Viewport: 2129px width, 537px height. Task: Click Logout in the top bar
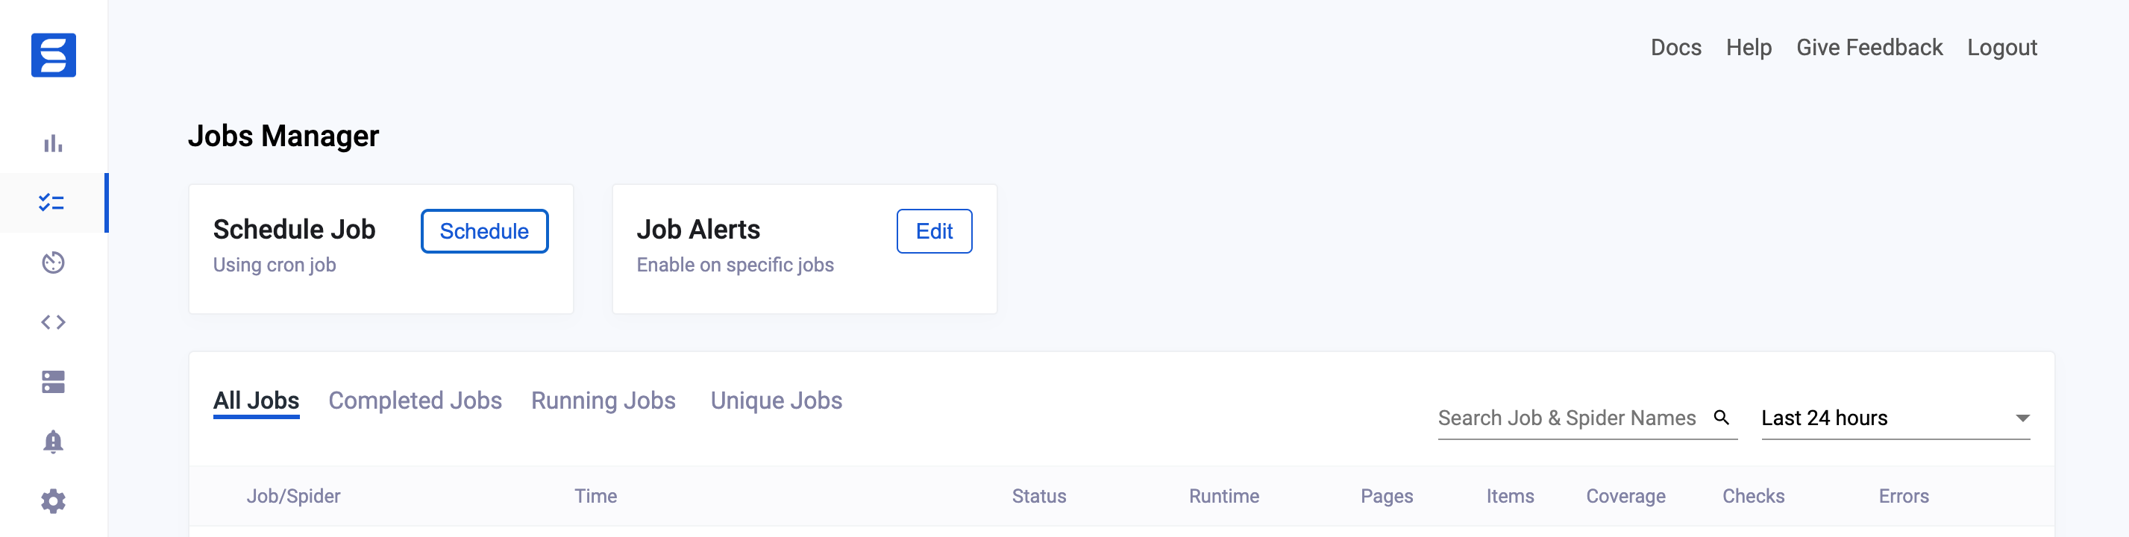pyautogui.click(x=2002, y=47)
